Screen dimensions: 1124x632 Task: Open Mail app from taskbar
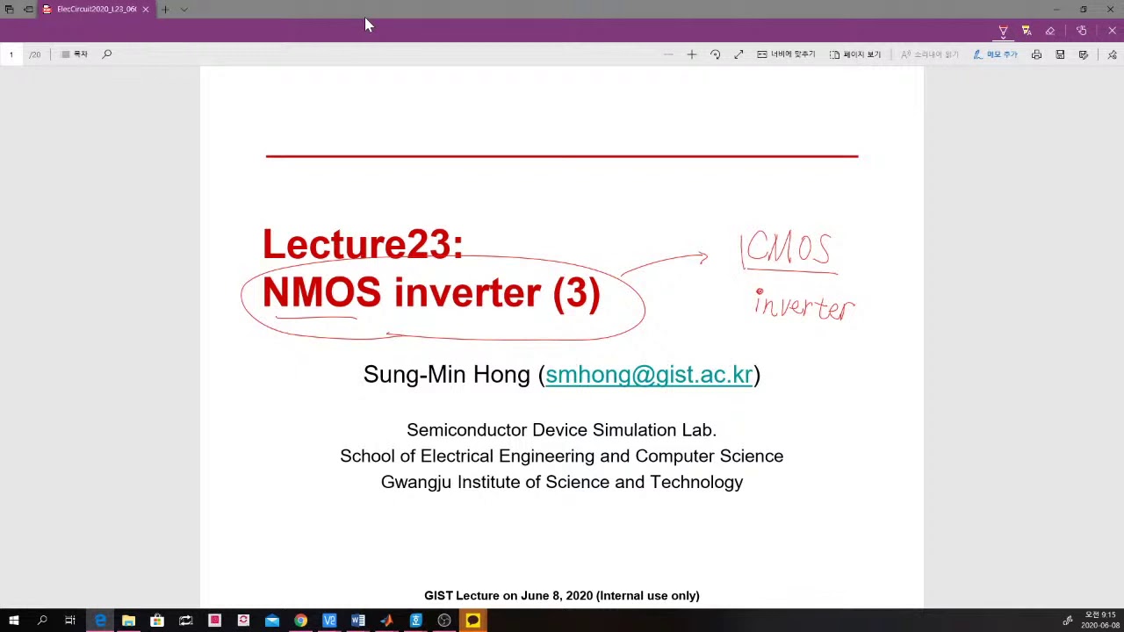pyautogui.click(x=272, y=621)
